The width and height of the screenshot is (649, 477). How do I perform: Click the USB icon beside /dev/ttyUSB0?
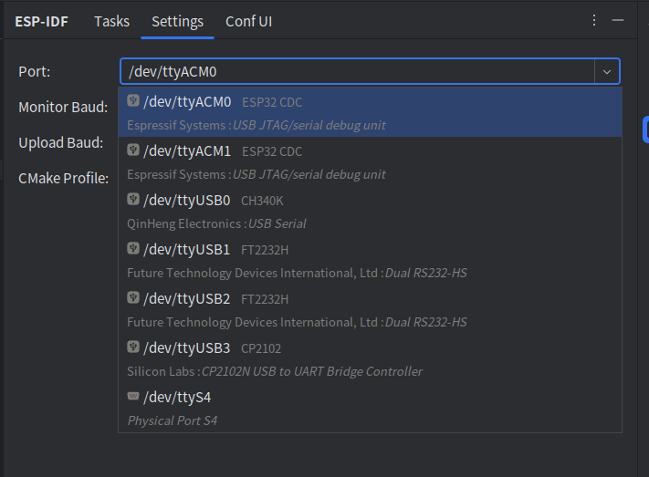133,200
